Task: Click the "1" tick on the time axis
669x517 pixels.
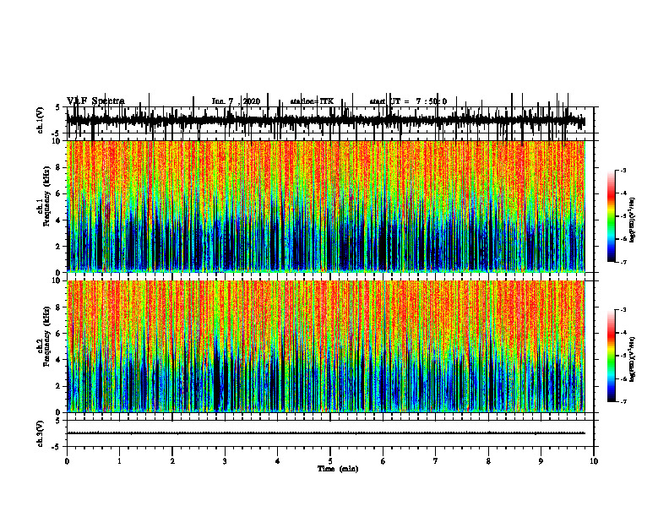Action: click(x=120, y=461)
